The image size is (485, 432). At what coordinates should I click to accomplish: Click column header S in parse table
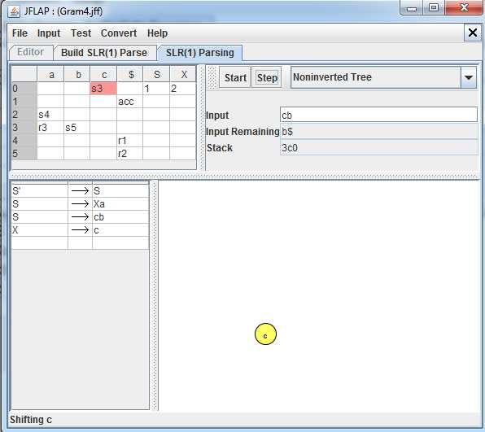click(x=156, y=75)
